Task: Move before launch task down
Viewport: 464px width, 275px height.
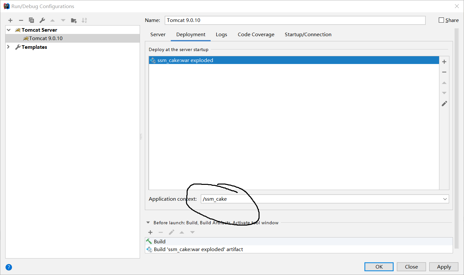Action: 192,232
